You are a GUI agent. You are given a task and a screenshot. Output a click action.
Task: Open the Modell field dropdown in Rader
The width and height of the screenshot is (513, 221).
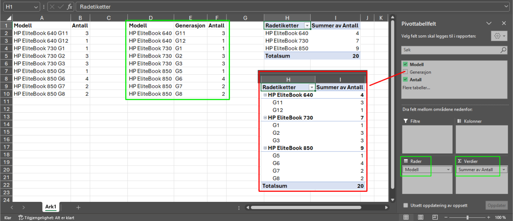448,169
